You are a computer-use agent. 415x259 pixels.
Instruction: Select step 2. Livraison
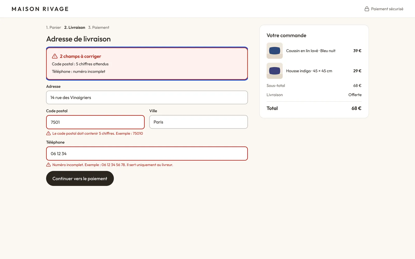click(75, 27)
